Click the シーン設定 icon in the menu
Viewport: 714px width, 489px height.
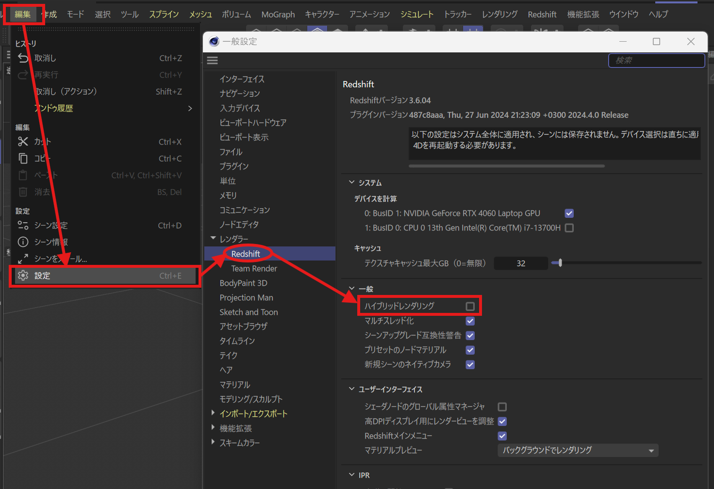(23, 225)
